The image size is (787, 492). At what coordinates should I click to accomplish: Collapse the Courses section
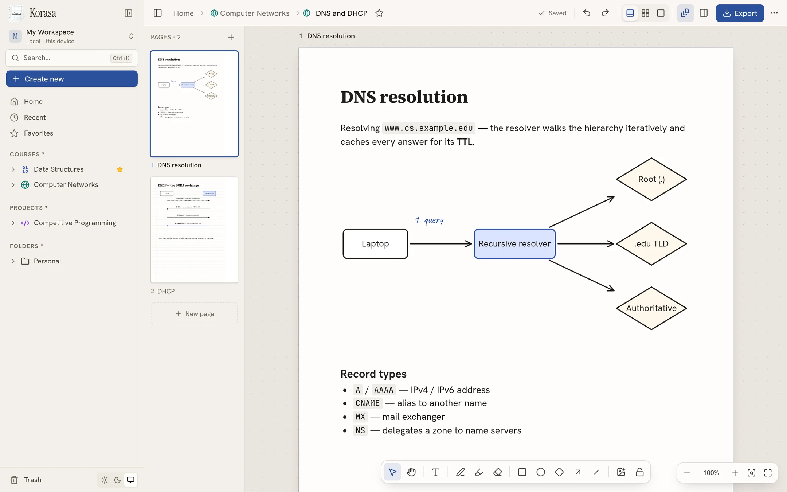(x=27, y=154)
